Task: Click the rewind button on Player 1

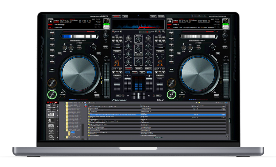Action: 60,53
